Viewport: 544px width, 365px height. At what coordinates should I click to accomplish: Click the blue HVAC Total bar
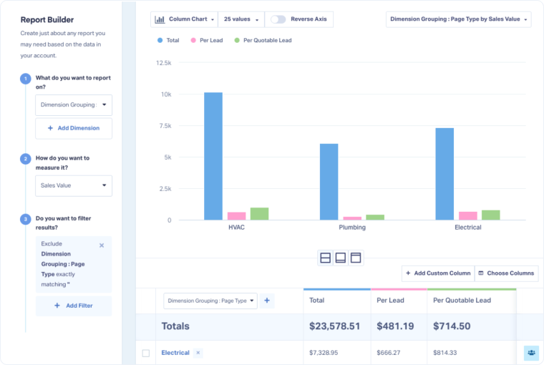[x=213, y=156]
